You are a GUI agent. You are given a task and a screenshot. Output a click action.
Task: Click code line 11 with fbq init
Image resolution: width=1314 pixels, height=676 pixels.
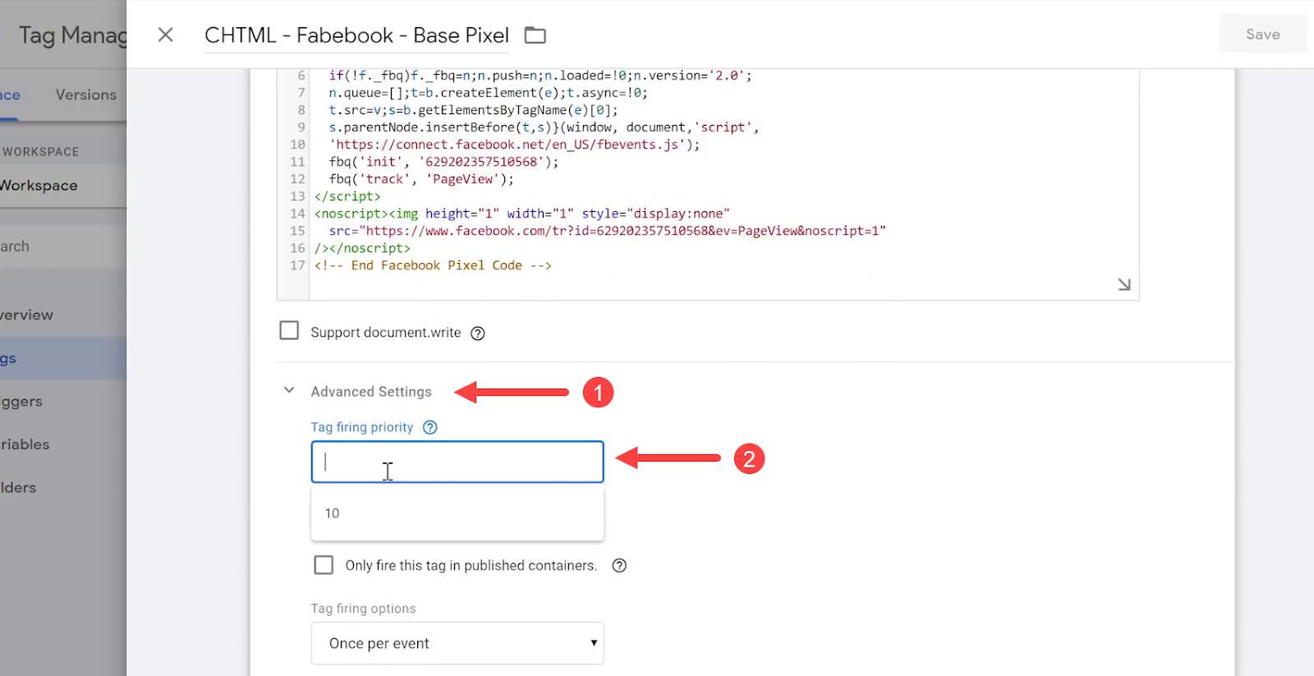tap(443, 162)
